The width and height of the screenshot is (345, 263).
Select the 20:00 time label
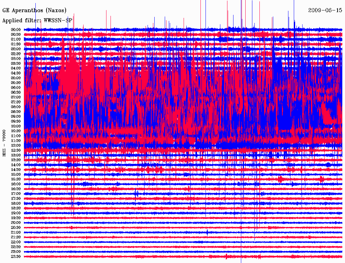pyautogui.click(x=16, y=223)
